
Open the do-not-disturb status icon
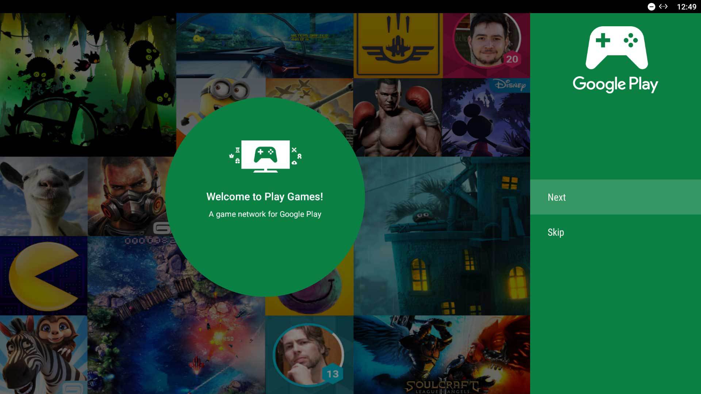coord(651,7)
